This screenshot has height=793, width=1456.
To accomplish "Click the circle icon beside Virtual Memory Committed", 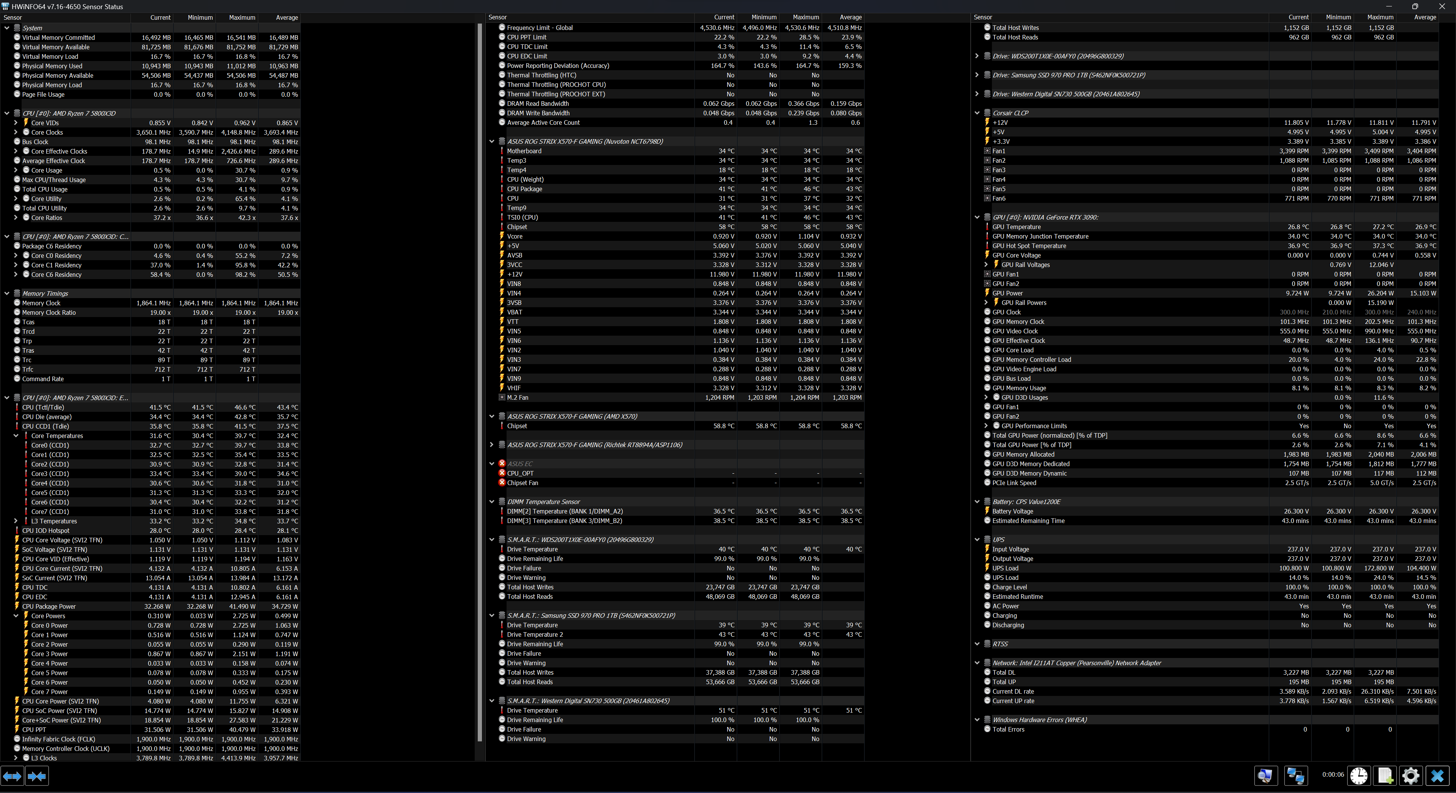I will tap(17, 37).
